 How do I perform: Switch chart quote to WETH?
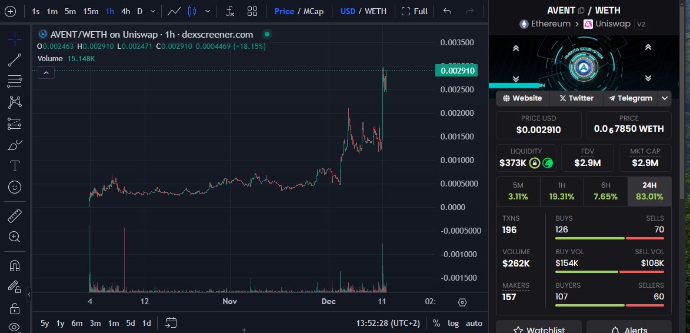pyautogui.click(x=375, y=11)
